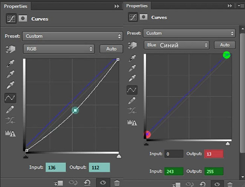Click the right panel scrollbar down arrow
Screen dimensions: 245x187
click(242, 177)
